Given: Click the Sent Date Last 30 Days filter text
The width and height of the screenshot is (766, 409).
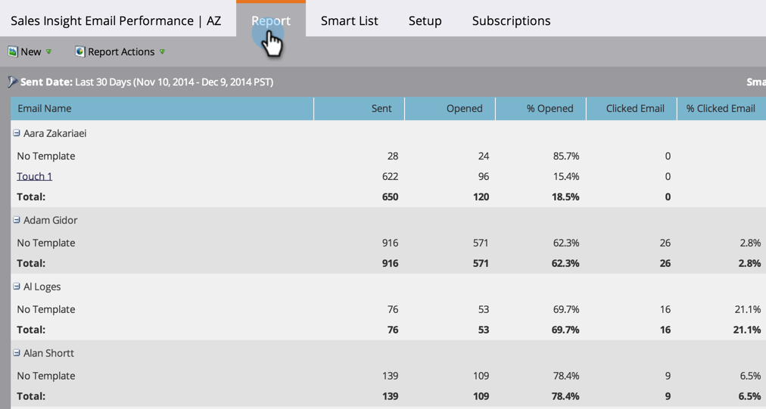Looking at the screenshot, I should tap(147, 82).
